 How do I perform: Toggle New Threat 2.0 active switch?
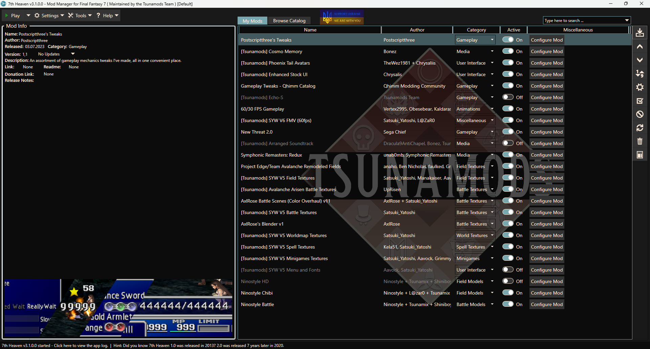(508, 132)
